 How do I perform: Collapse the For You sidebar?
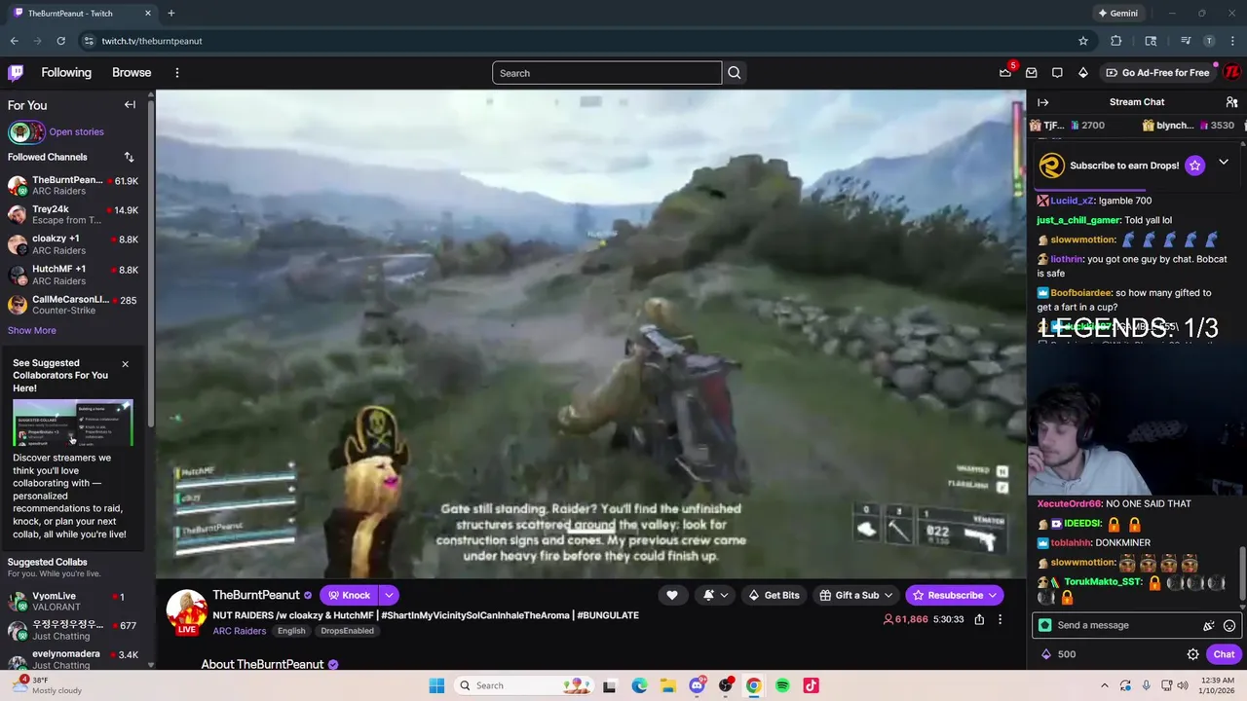130,104
